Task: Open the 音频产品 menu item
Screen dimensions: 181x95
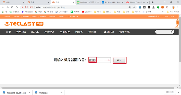Action: [x=124, y=32]
